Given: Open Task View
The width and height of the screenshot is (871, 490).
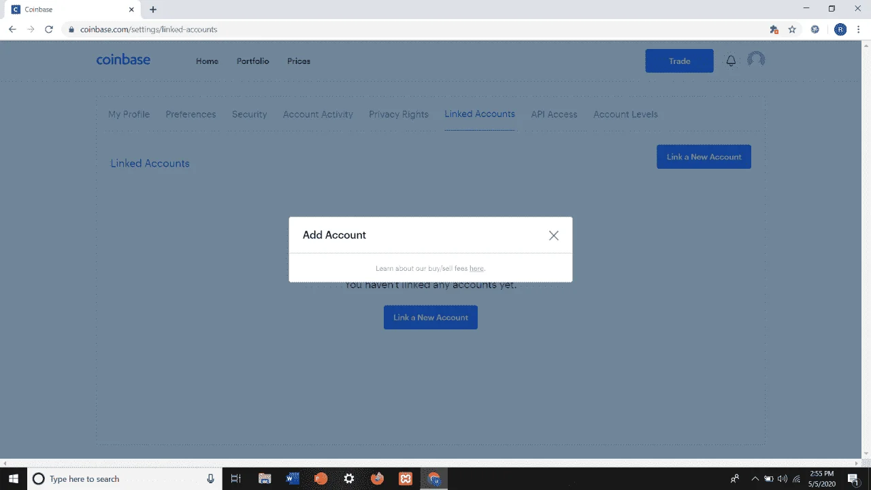Looking at the screenshot, I should 235,478.
